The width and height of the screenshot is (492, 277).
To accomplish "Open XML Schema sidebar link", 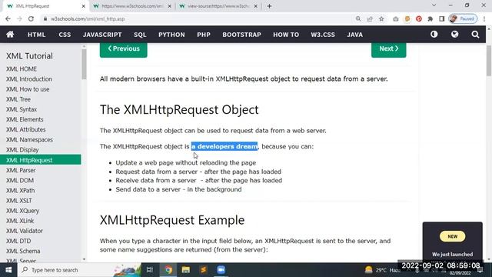I will (23, 251).
